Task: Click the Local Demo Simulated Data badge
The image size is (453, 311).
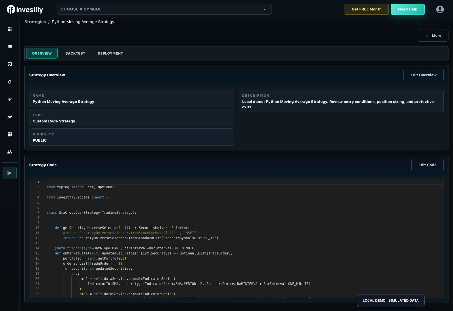Action: pos(390,301)
